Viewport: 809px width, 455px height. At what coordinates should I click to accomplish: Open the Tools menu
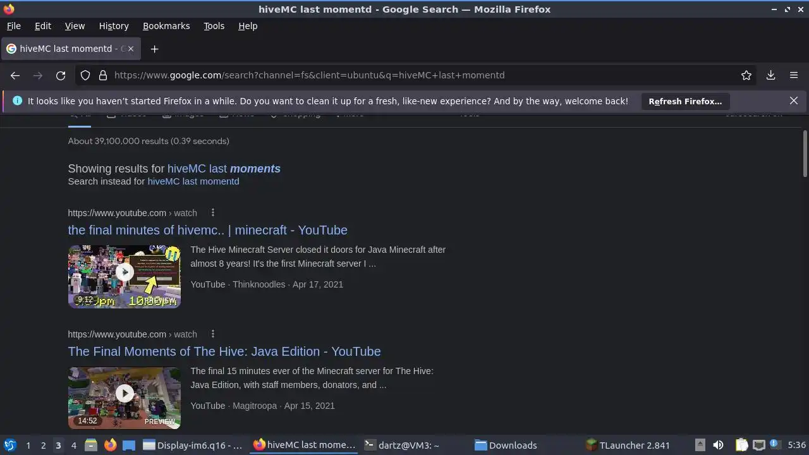click(x=214, y=26)
